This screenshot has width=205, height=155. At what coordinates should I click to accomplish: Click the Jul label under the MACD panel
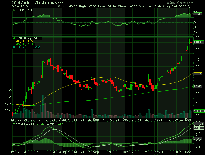click(x=33, y=152)
